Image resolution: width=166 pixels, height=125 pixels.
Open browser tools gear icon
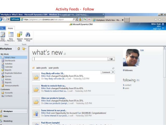click(164, 19)
